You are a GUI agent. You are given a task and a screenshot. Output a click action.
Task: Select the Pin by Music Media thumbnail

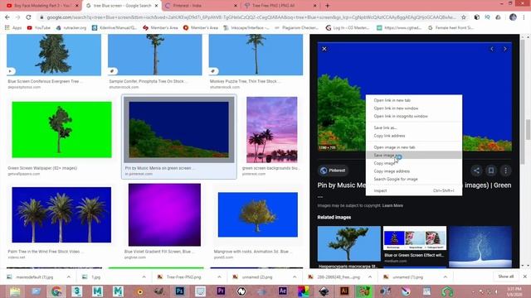pyautogui.click(x=179, y=130)
